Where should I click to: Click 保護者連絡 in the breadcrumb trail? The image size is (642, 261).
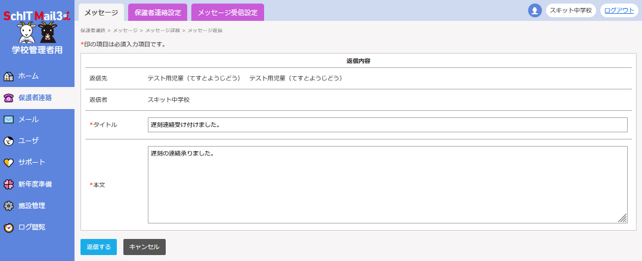click(92, 30)
